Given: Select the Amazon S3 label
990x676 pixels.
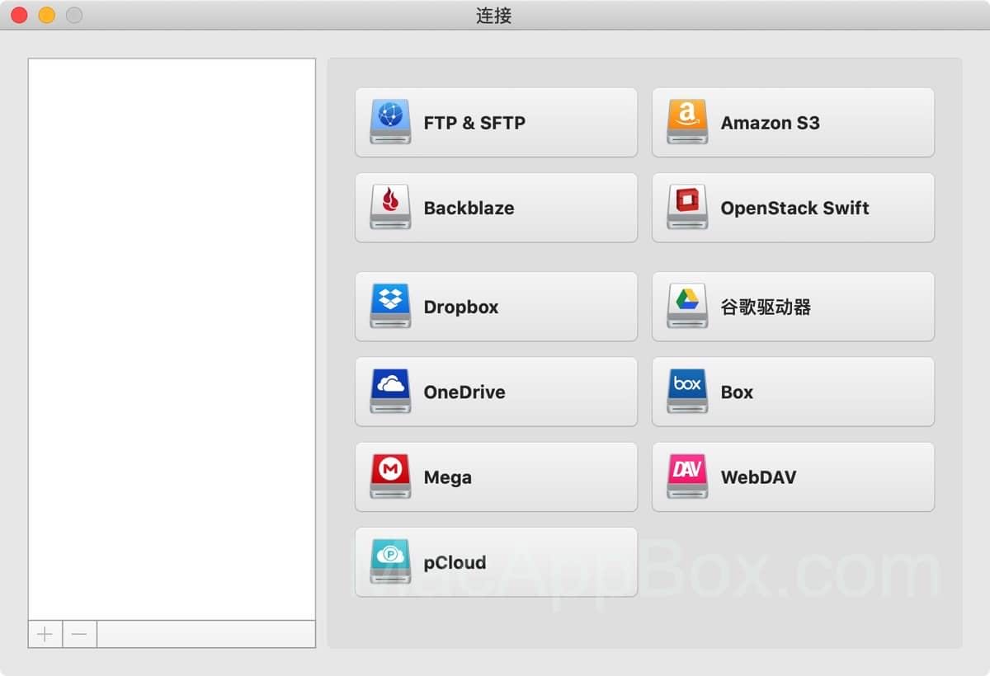Looking at the screenshot, I should 771,123.
